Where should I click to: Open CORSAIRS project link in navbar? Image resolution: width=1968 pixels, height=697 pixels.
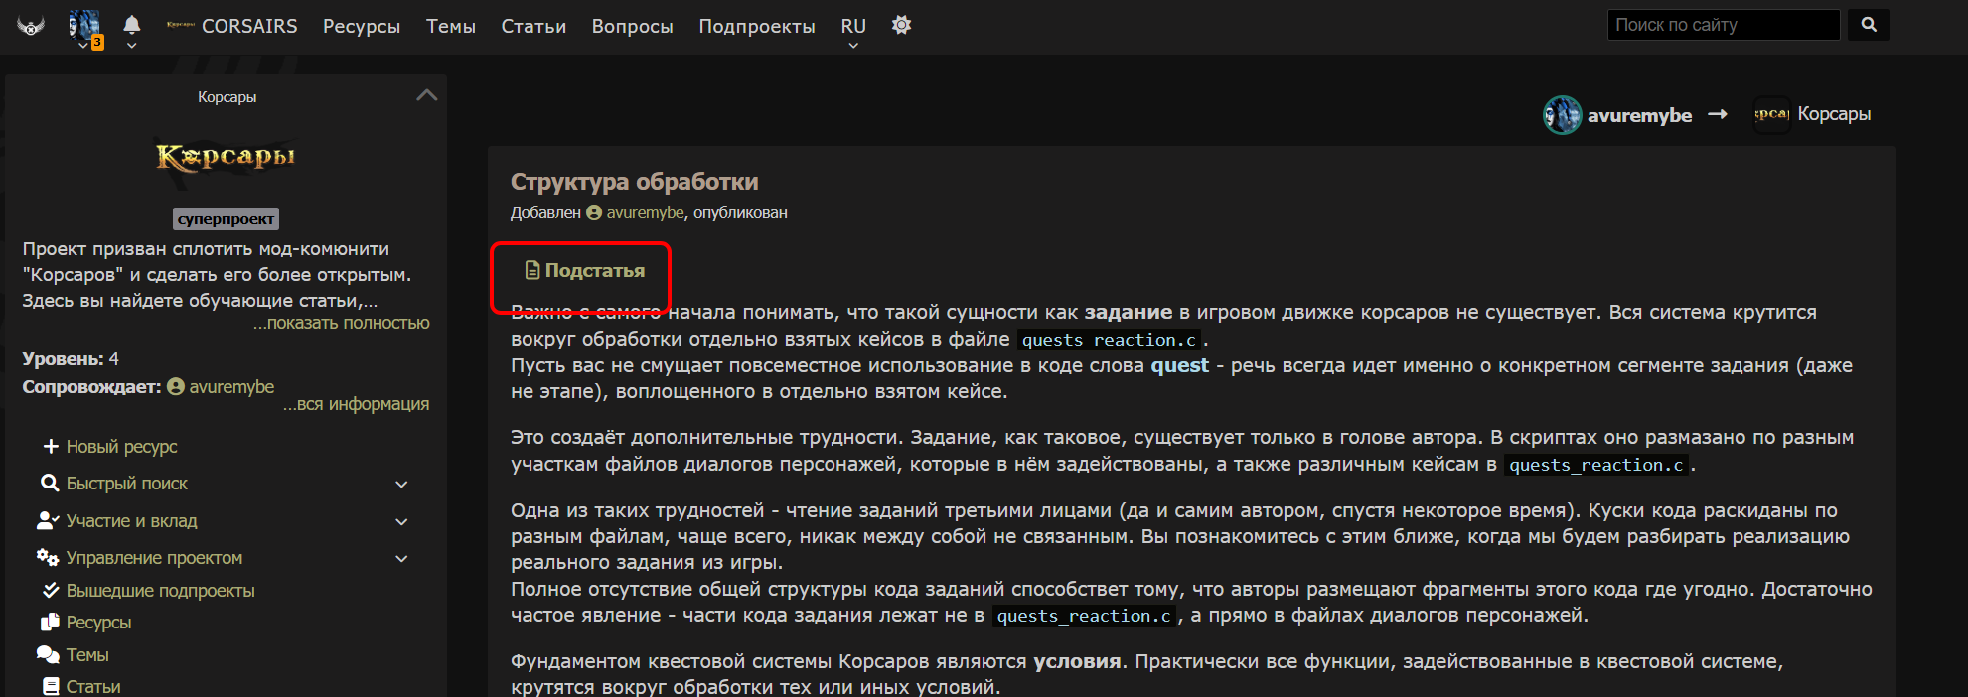click(232, 26)
